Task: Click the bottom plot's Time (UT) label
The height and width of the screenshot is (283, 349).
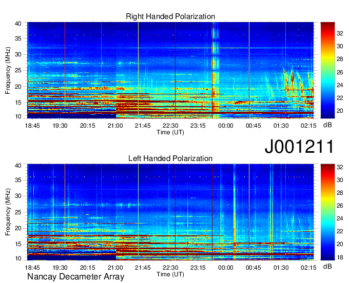Action: point(170,274)
